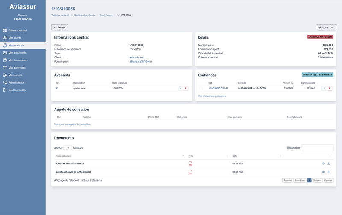Open Mes paiements from the sidebar

[17, 68]
